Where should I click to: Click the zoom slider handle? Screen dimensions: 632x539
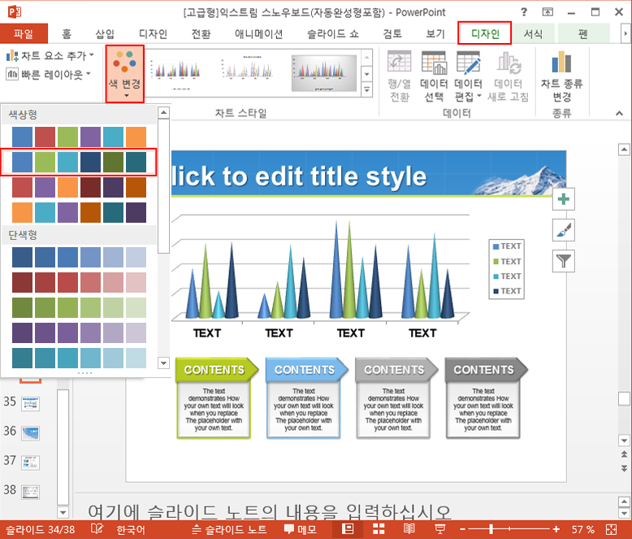[x=491, y=529]
